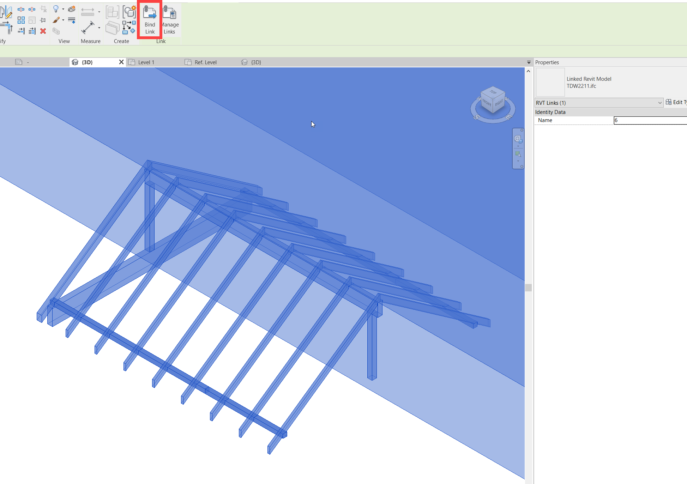Switch to the Level 1 tab
687x484 pixels.
click(146, 62)
